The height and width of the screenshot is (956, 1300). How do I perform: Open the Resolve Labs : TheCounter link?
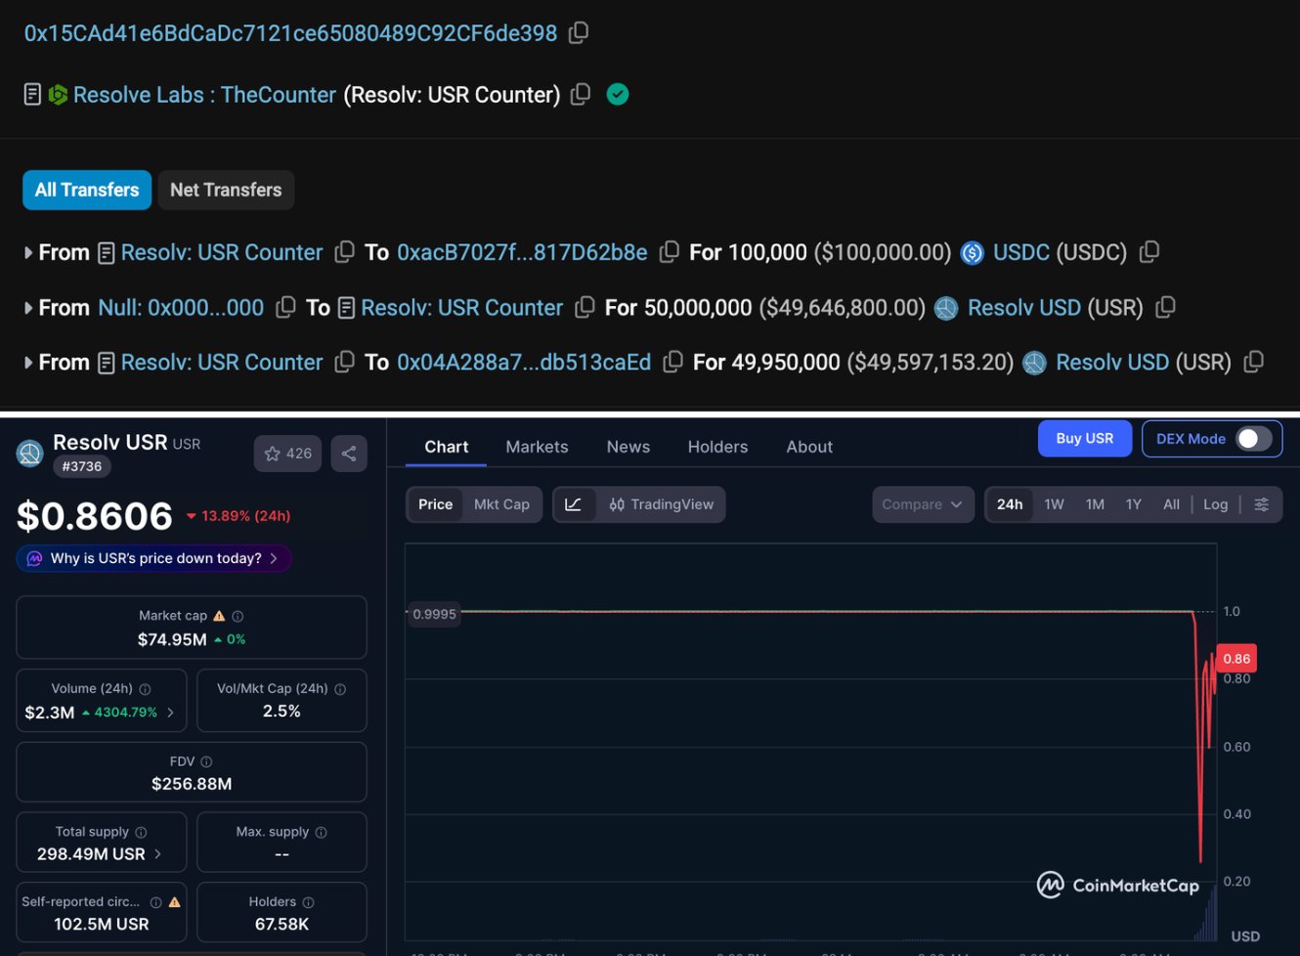pos(204,94)
